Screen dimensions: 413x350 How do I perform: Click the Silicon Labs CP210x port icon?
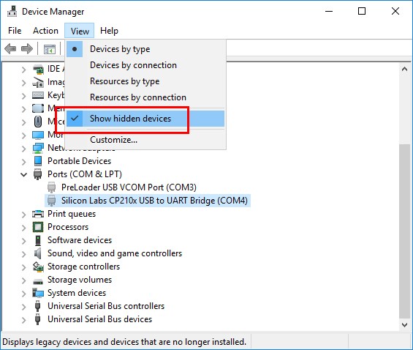(x=52, y=201)
